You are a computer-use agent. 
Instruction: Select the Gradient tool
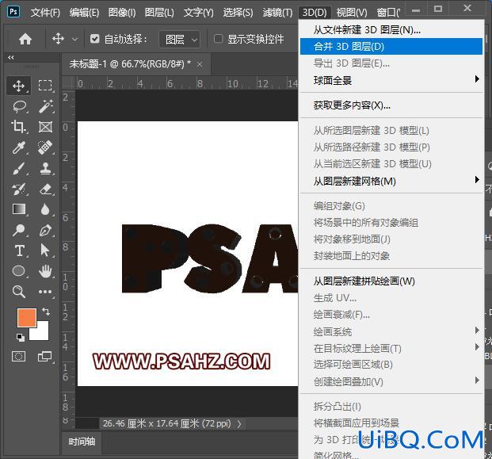18,209
